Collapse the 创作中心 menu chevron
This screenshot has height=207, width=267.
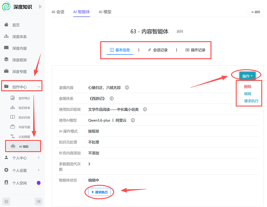(39, 87)
